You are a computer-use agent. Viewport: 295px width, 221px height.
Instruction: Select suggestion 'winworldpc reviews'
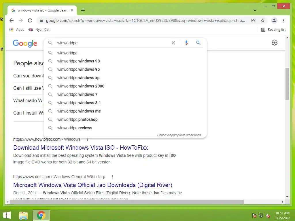[125, 128]
